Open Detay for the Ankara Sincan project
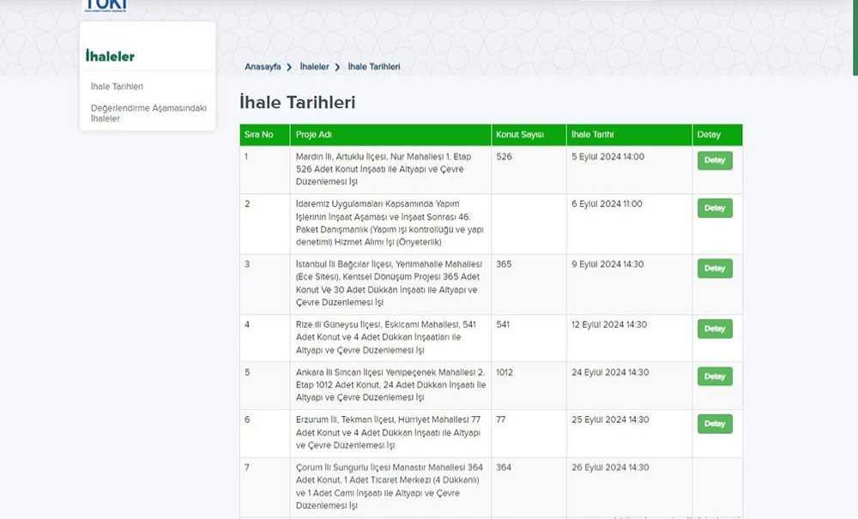858x519 pixels. point(715,376)
